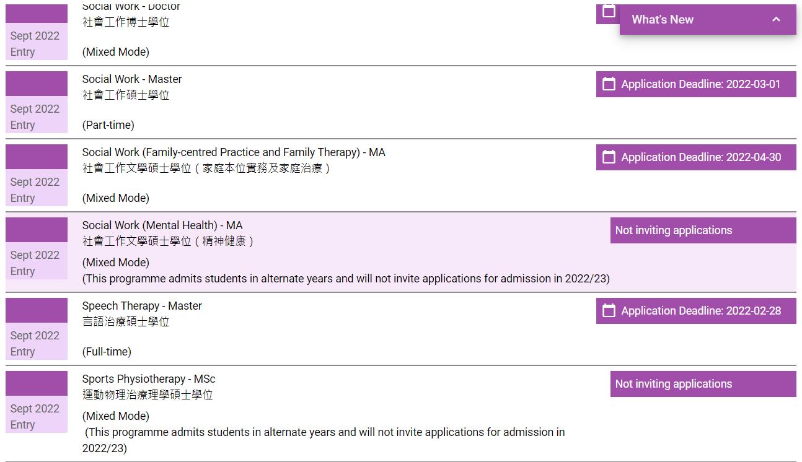This screenshot has height=462, width=802.
Task: Open Social Work - Master programme link
Action: point(132,79)
